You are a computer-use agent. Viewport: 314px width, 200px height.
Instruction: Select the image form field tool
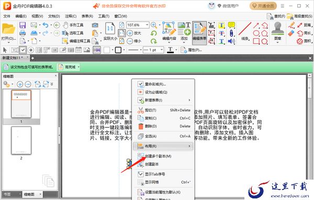click(x=87, y=50)
